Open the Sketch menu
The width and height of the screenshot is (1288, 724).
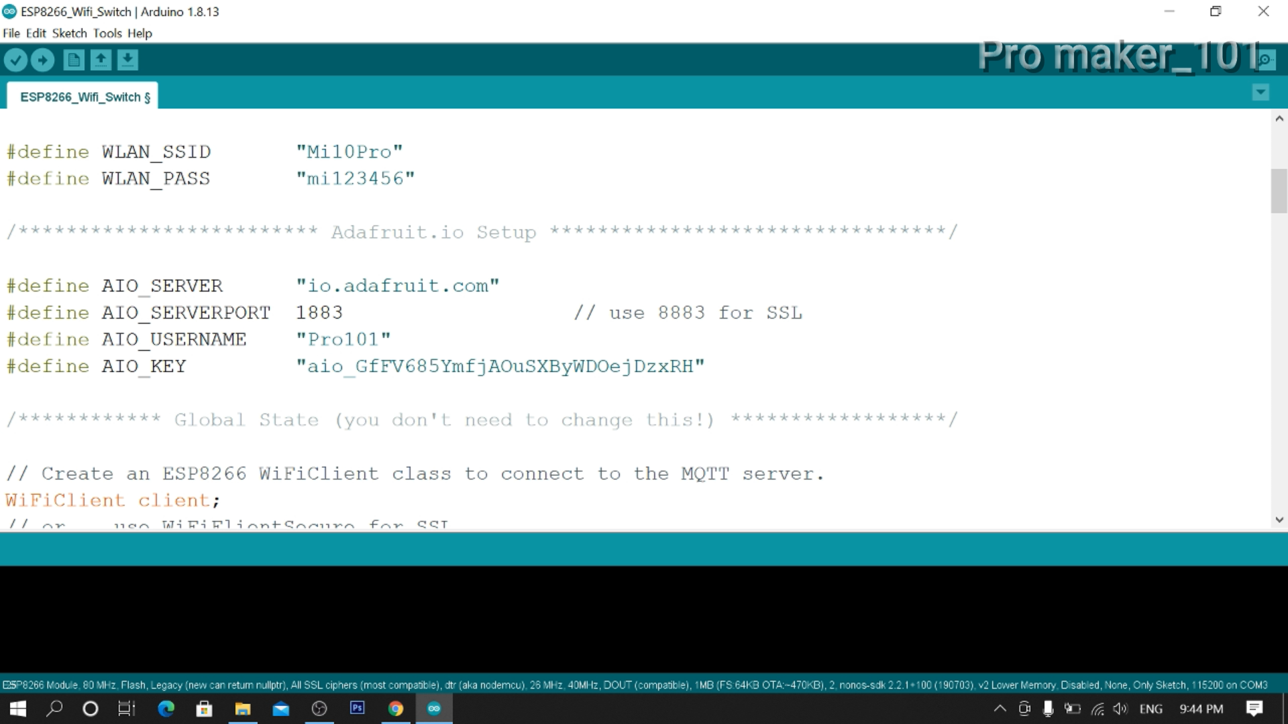[x=69, y=33]
